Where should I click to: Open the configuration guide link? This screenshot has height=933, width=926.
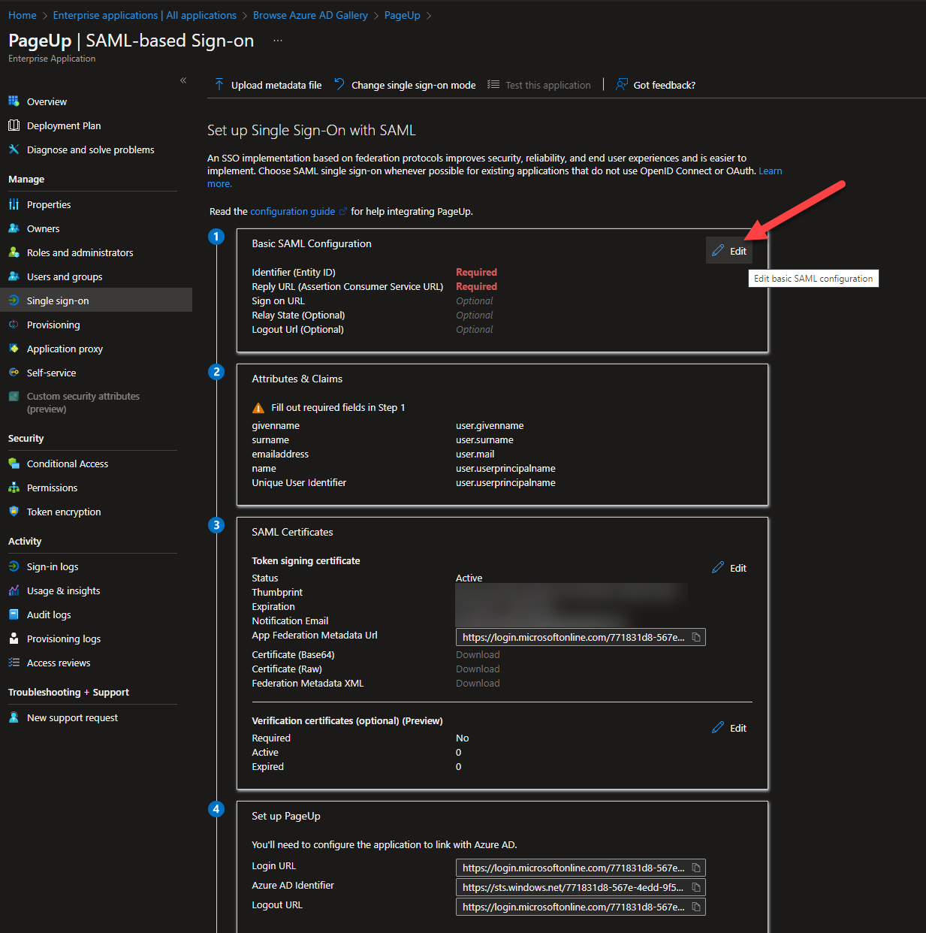pos(293,211)
